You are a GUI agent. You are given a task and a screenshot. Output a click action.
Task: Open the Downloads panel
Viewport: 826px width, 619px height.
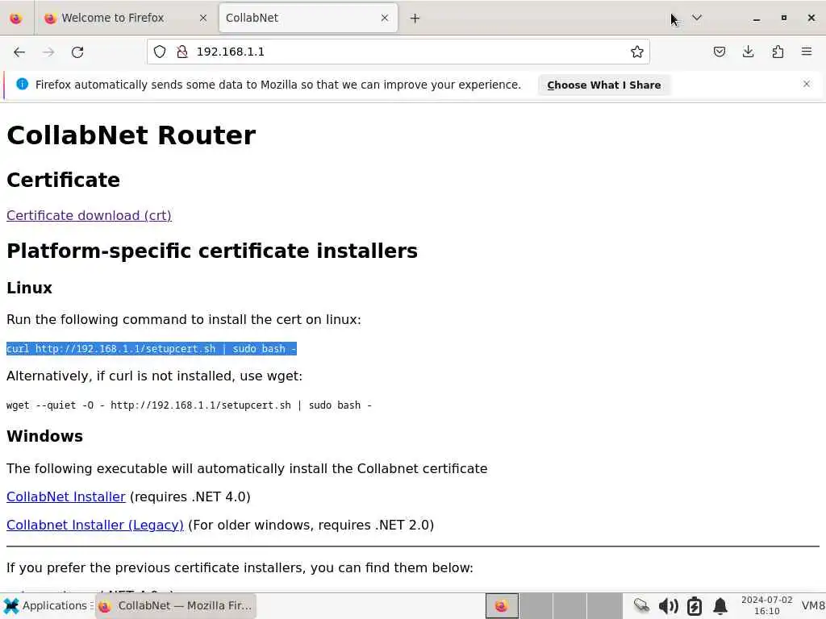tap(748, 52)
